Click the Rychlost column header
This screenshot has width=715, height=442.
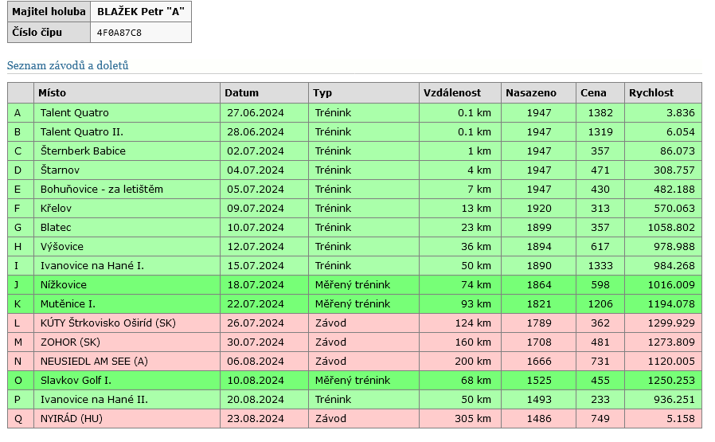click(651, 92)
